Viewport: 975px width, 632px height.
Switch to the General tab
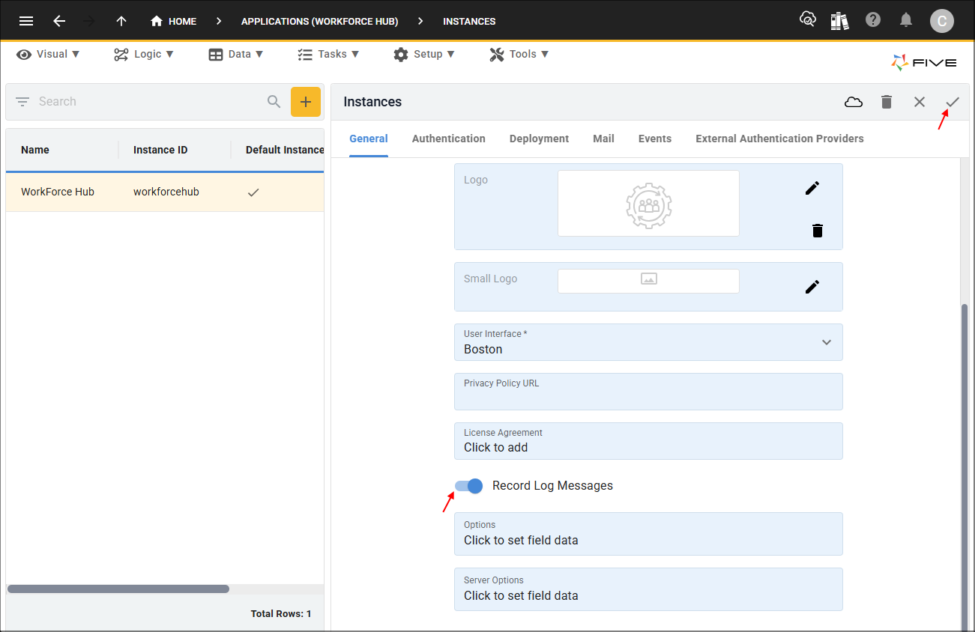tap(369, 139)
